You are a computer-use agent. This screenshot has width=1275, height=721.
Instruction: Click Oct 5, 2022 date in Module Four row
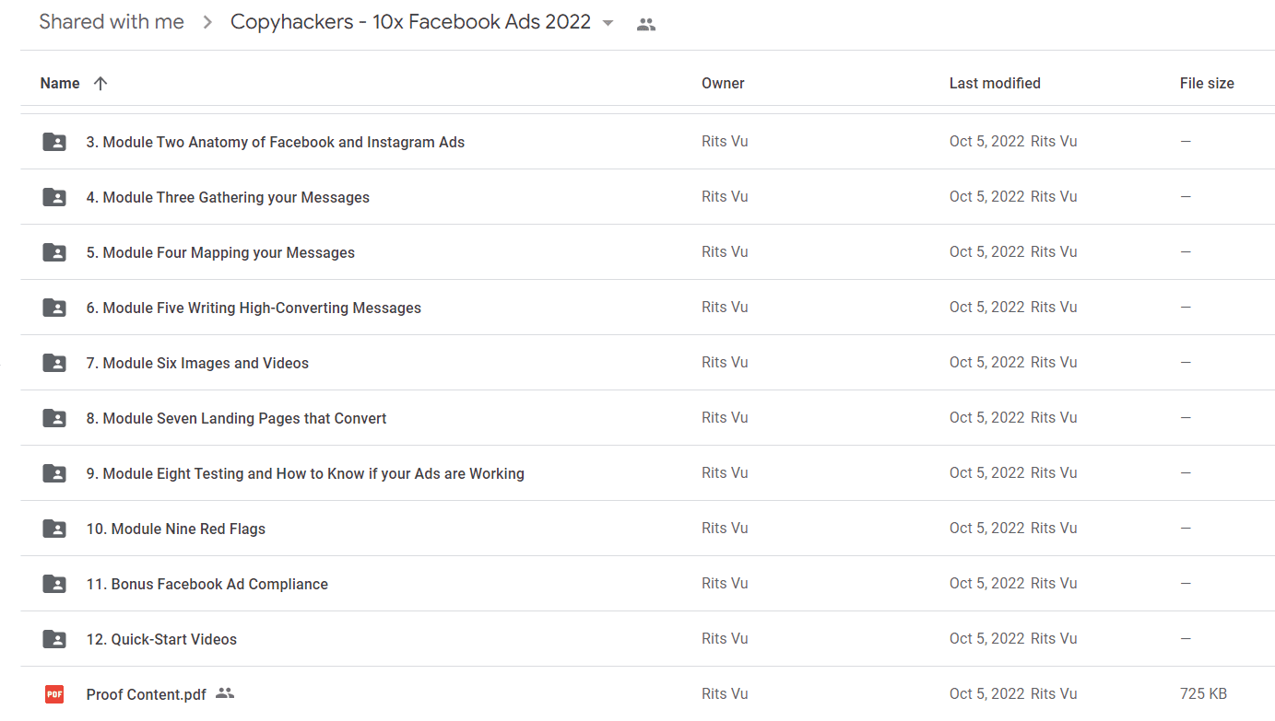click(987, 251)
